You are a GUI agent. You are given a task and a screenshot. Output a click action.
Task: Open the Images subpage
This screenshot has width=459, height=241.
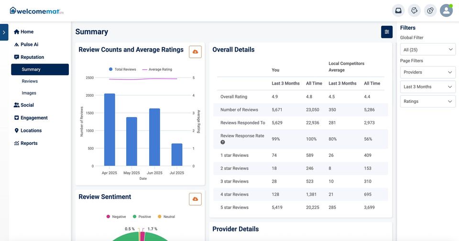[x=29, y=93]
